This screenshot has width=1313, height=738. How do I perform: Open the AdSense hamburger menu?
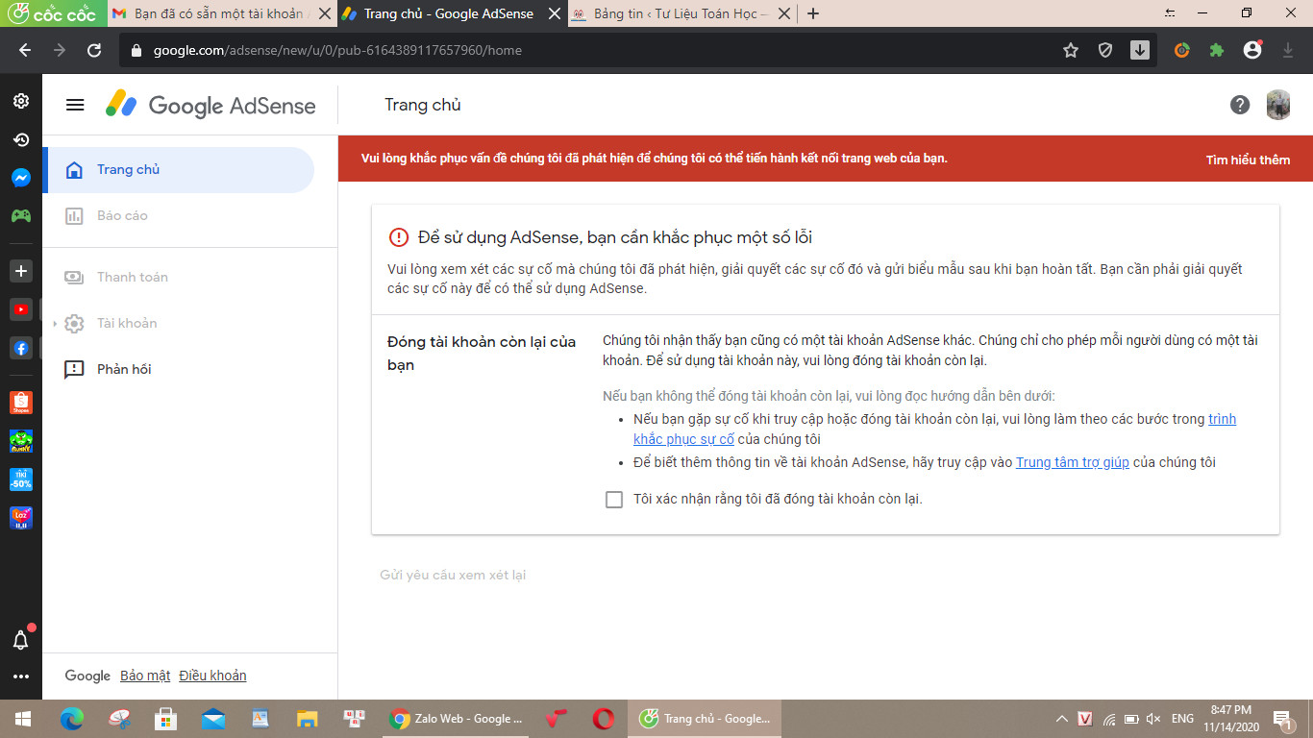(75, 105)
